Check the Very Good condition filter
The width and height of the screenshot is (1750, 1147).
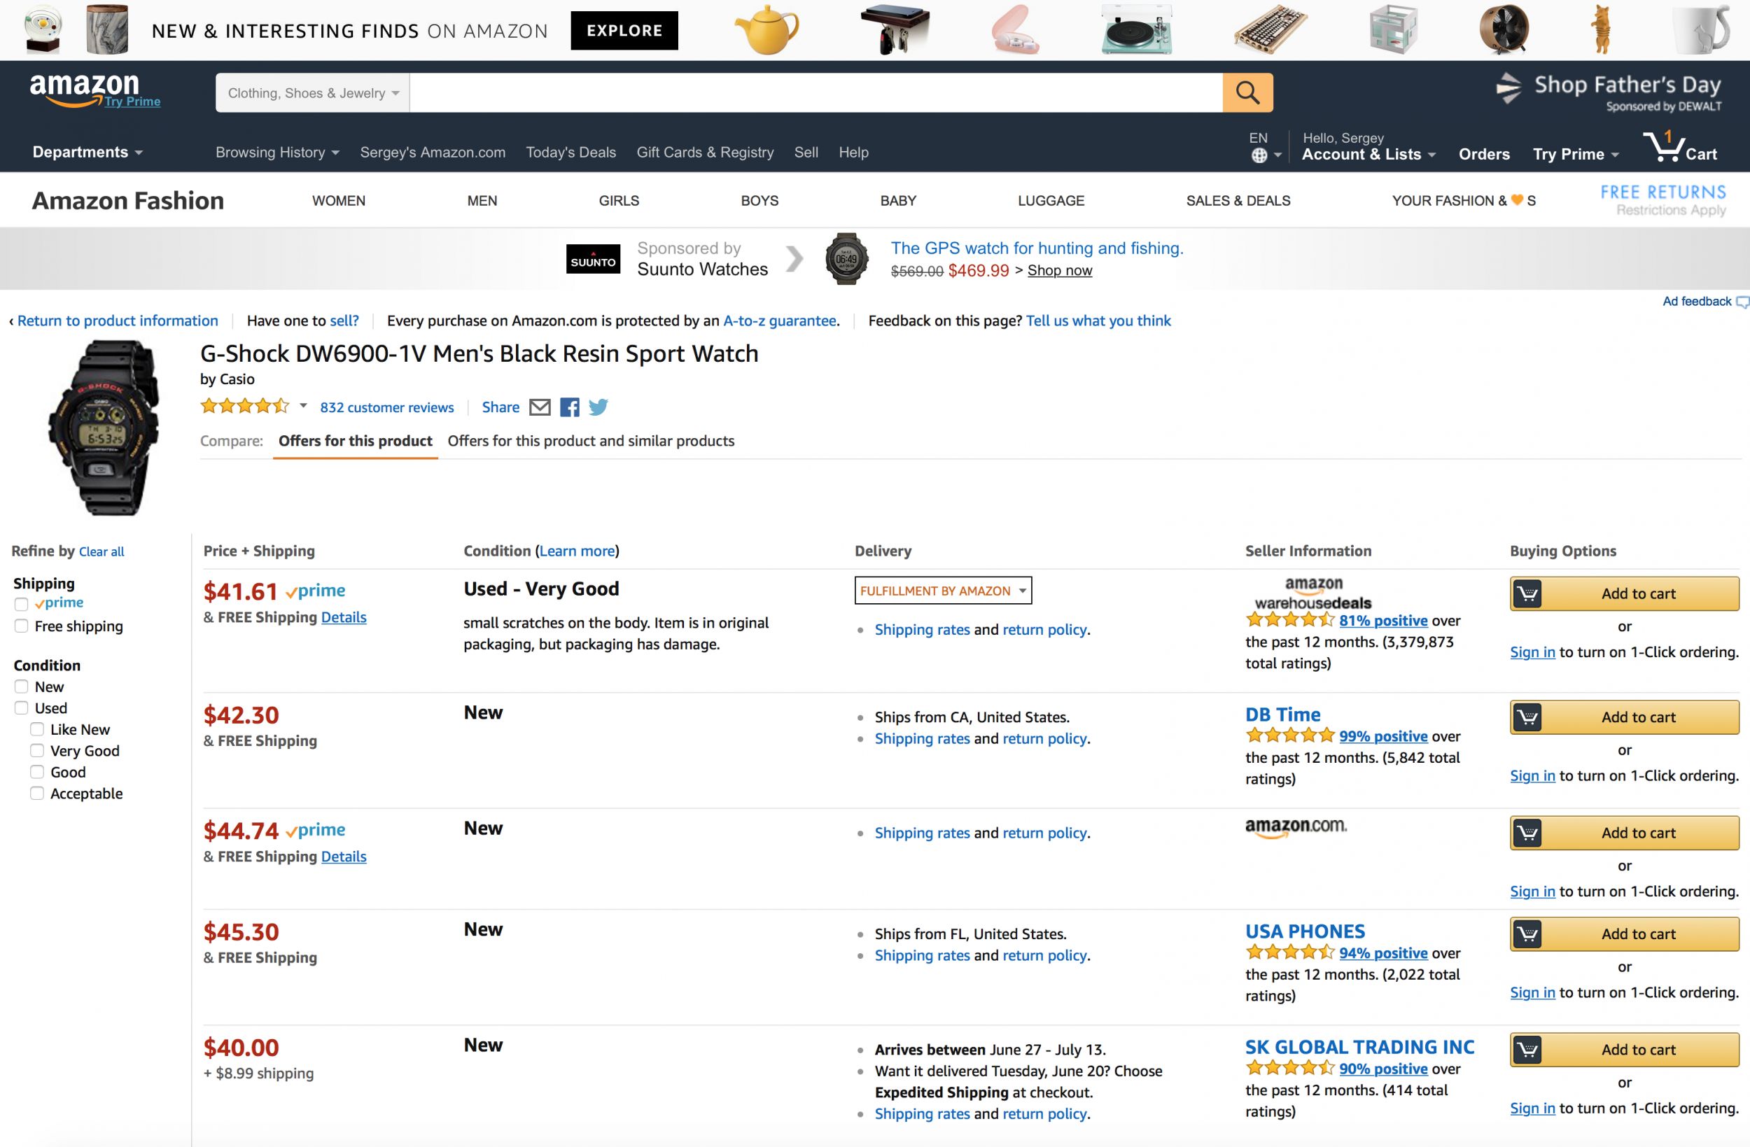pos(37,751)
